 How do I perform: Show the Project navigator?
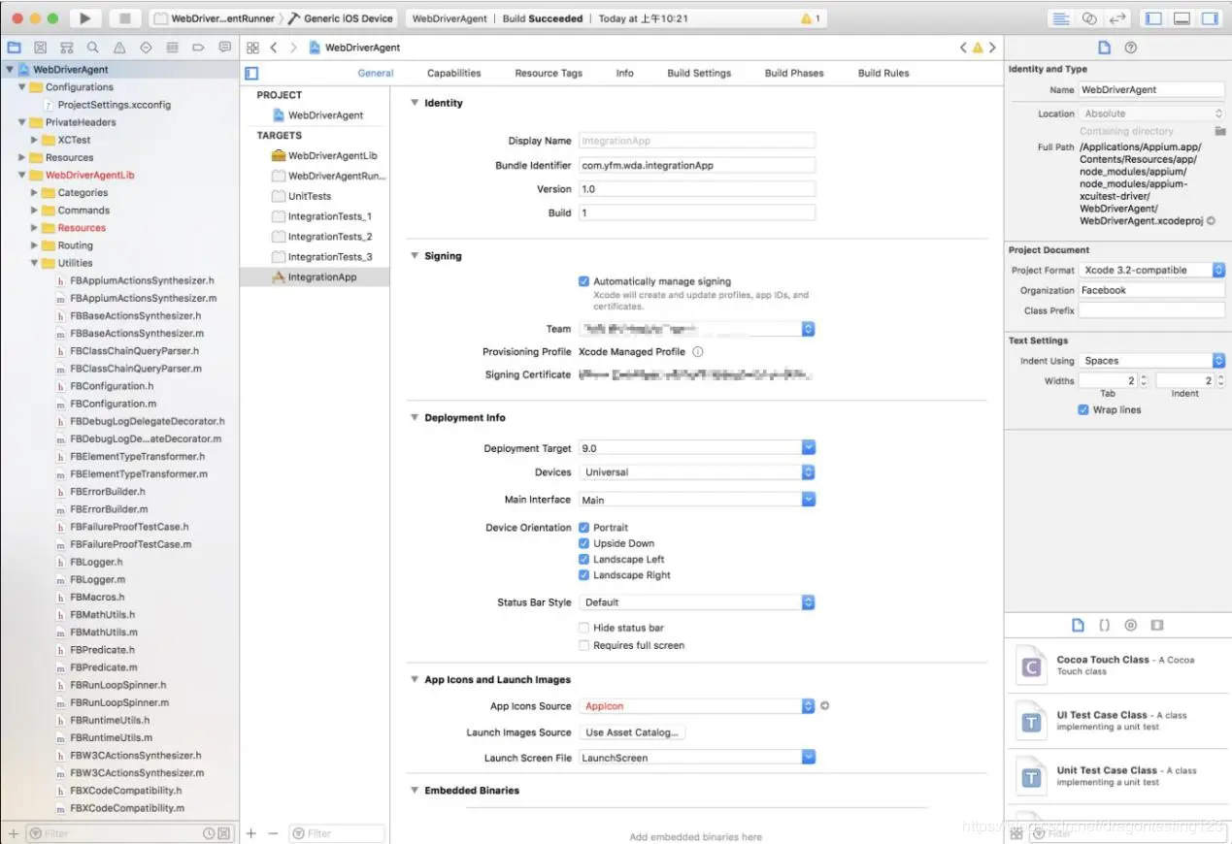(x=14, y=47)
